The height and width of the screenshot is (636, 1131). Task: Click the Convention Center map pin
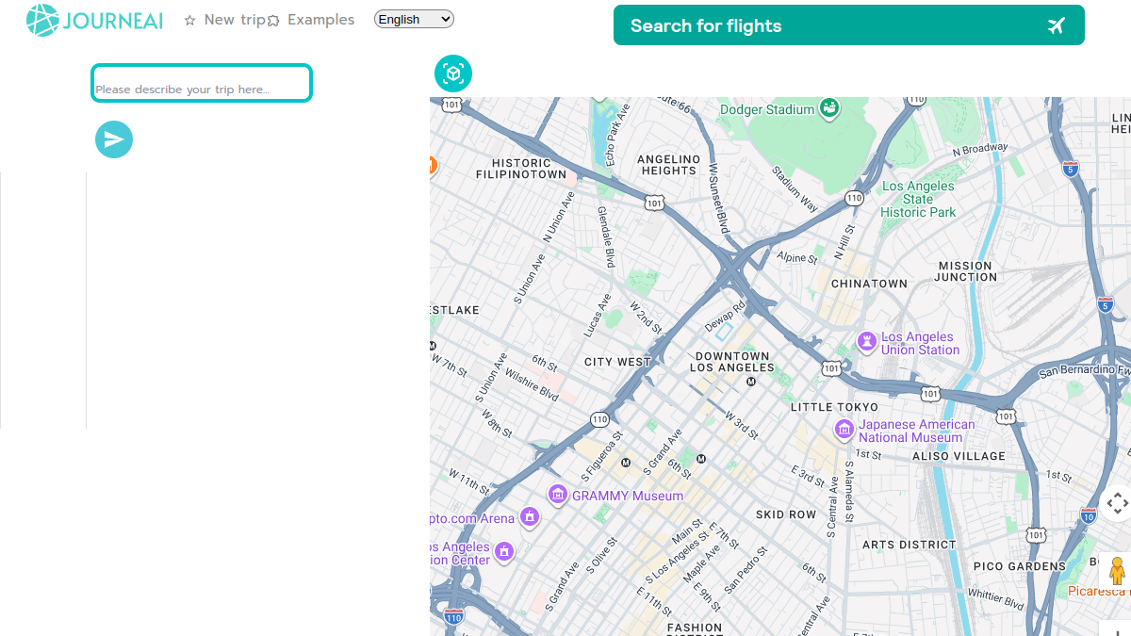(504, 550)
